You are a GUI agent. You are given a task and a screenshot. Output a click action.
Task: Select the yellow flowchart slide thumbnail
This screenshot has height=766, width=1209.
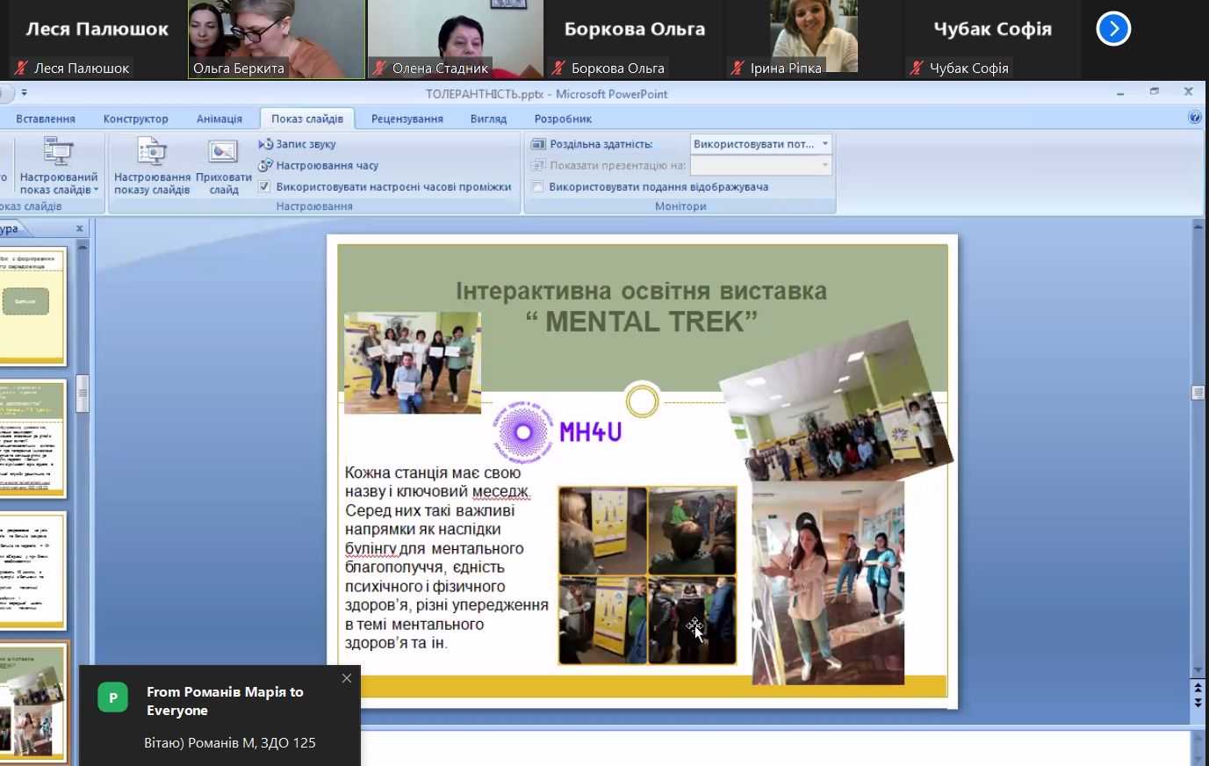[x=32, y=305]
